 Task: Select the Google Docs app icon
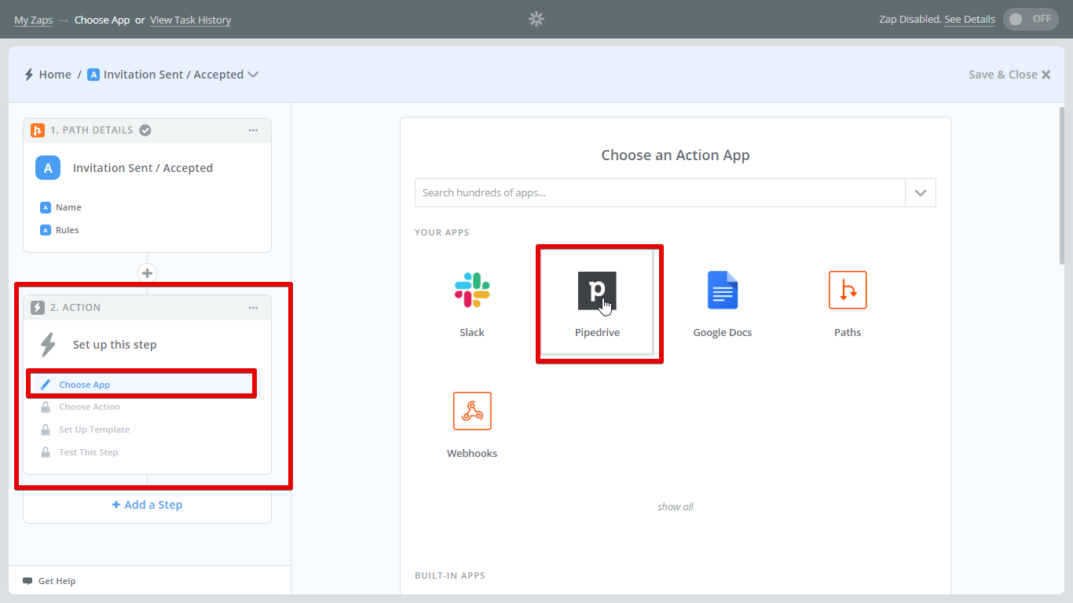pyautogui.click(x=723, y=290)
